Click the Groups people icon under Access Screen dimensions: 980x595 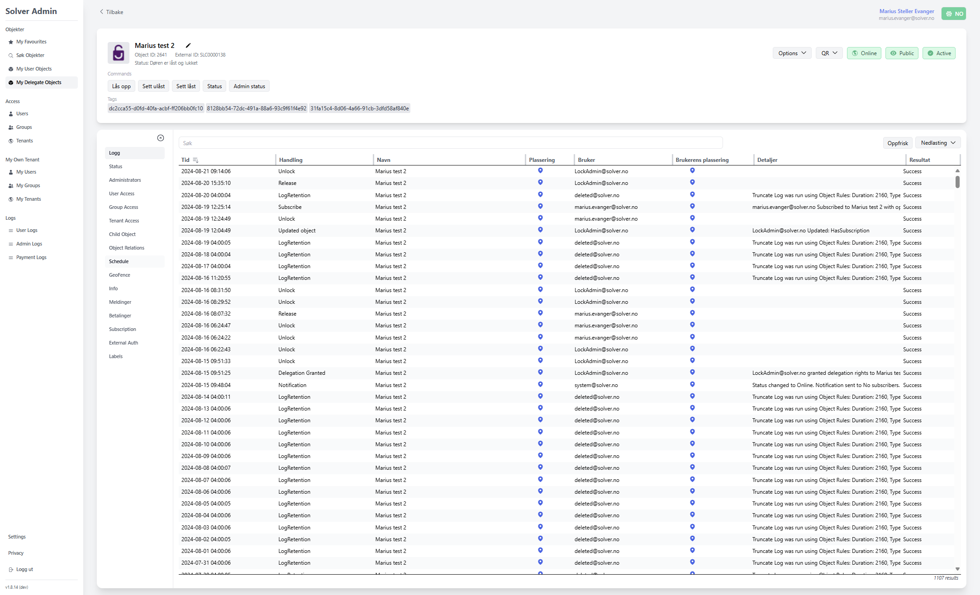11,127
